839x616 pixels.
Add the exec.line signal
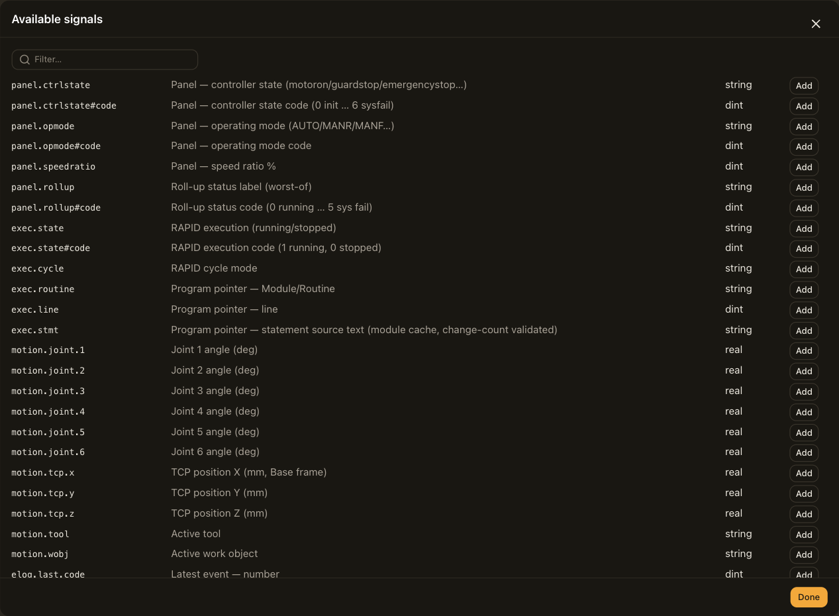pos(804,310)
